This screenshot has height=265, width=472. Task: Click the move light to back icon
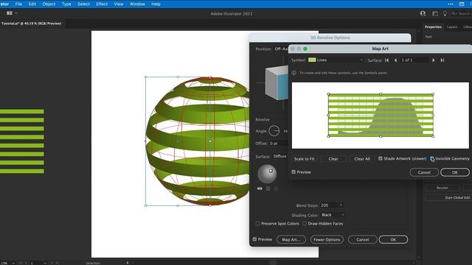(x=260, y=188)
